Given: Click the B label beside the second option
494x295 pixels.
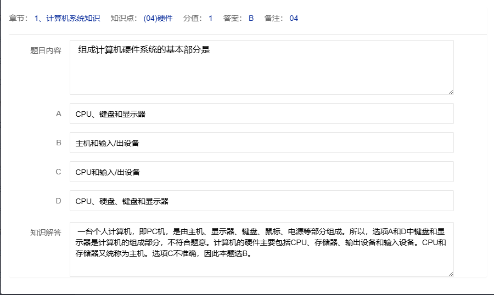Looking at the screenshot, I should point(58,143).
